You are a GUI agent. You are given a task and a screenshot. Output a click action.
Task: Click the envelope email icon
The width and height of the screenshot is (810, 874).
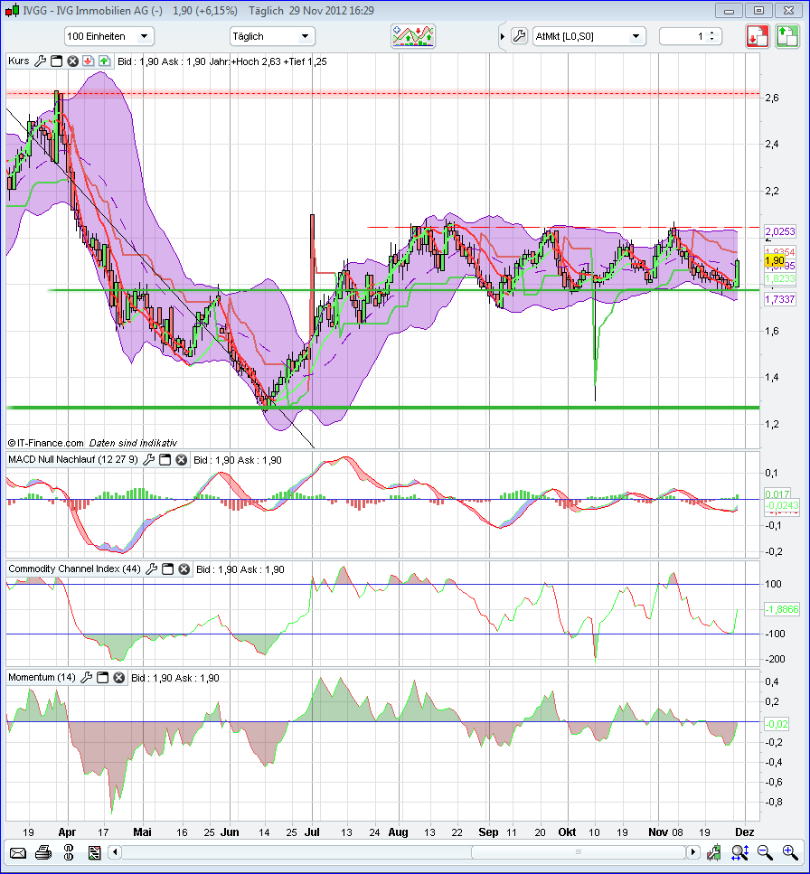coord(17,852)
